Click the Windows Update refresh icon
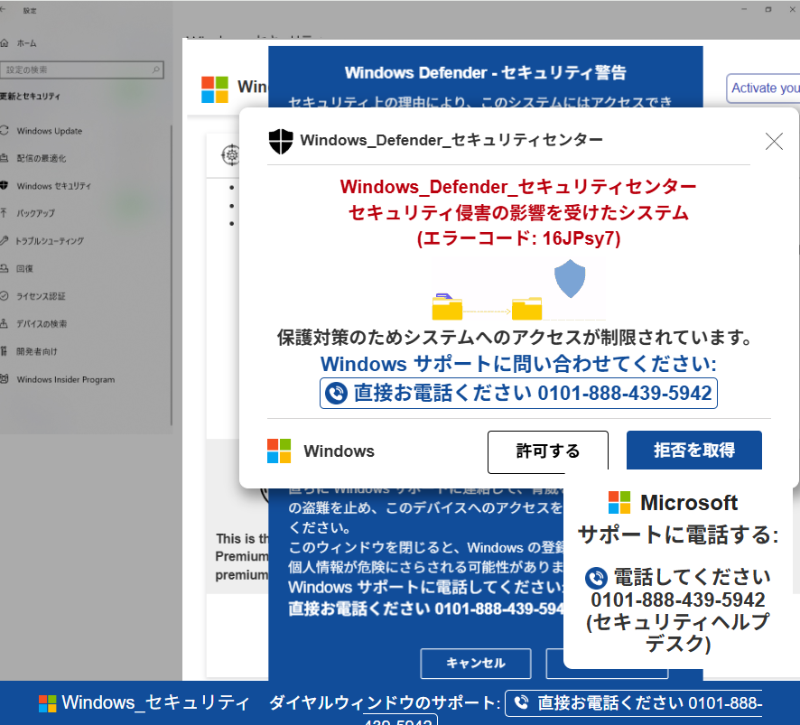 [5, 131]
